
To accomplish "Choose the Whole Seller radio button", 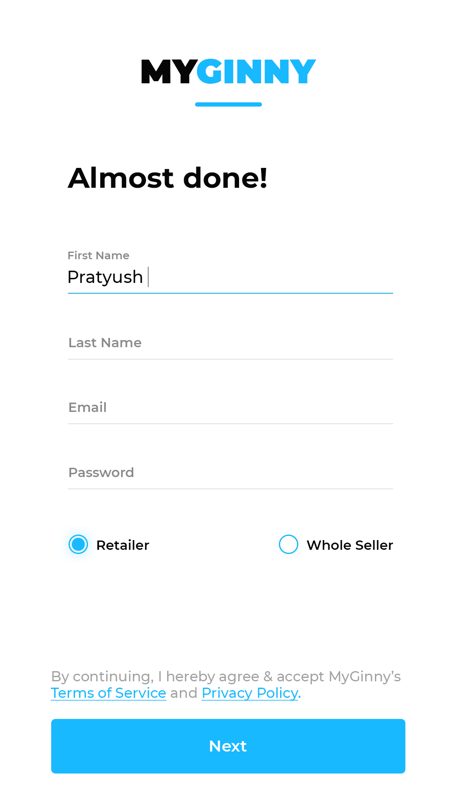I will click(289, 544).
